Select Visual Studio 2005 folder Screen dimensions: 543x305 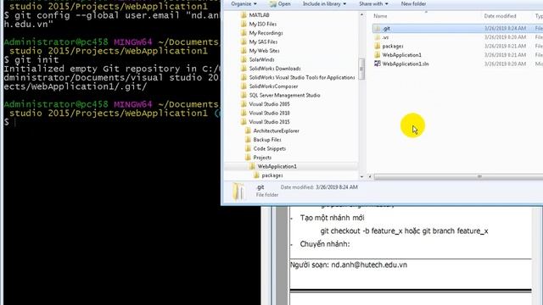270,104
